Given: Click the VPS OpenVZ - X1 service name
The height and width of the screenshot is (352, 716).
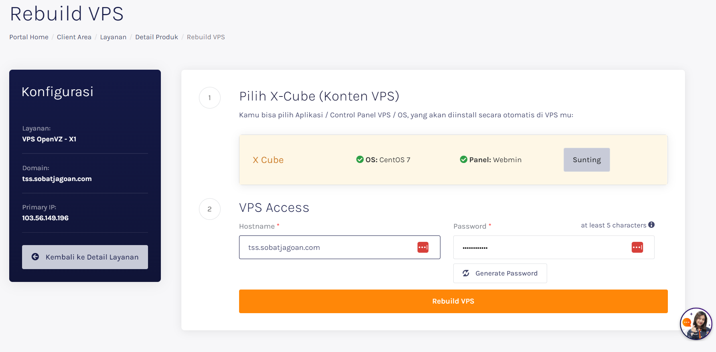Looking at the screenshot, I should [49, 139].
